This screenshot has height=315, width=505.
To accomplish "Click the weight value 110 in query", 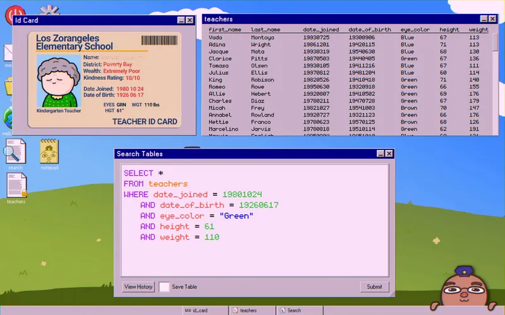I will pos(212,238).
